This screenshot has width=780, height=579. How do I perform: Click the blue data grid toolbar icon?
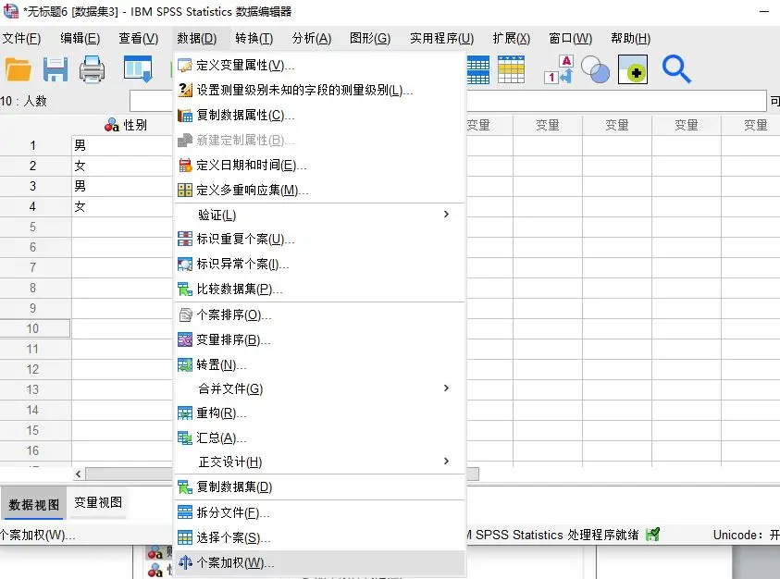click(478, 69)
